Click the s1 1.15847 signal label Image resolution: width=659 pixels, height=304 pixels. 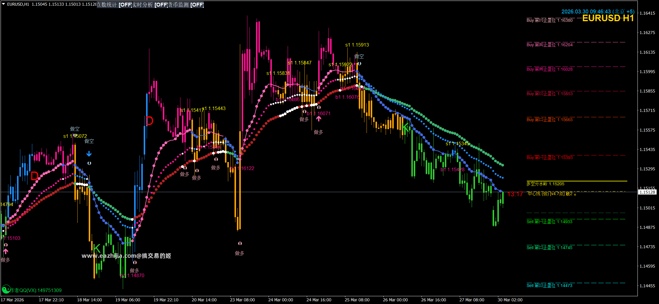(x=300, y=63)
